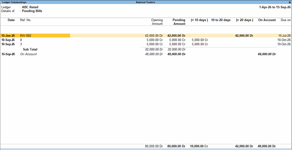Click the 10,000.00 Cr total at bottom

coord(199,146)
